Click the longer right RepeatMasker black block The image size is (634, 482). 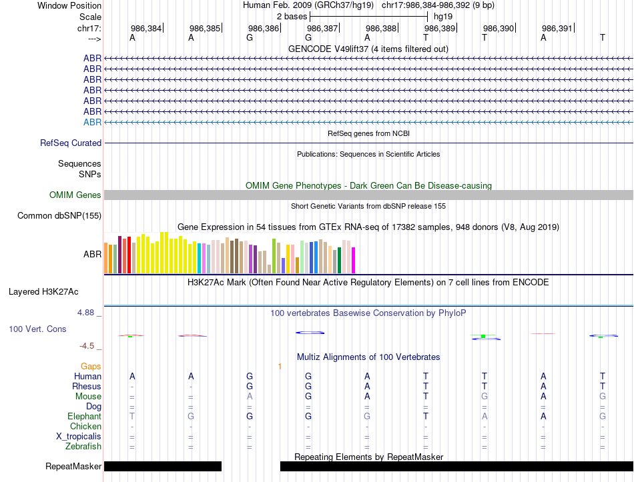coord(457,466)
